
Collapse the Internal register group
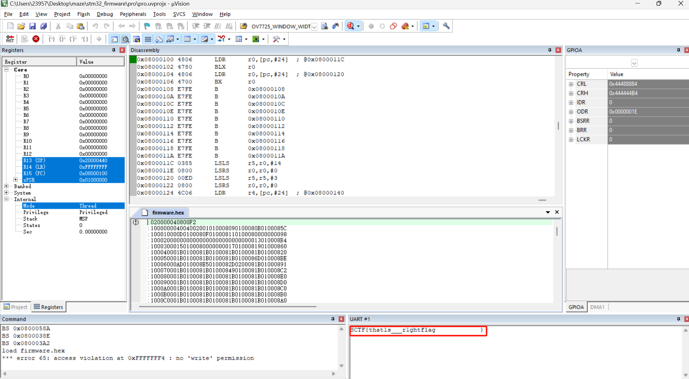(x=6, y=199)
